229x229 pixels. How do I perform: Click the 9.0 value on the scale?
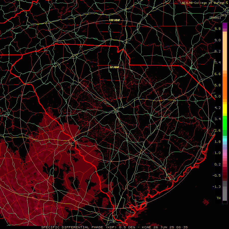(218, 40)
